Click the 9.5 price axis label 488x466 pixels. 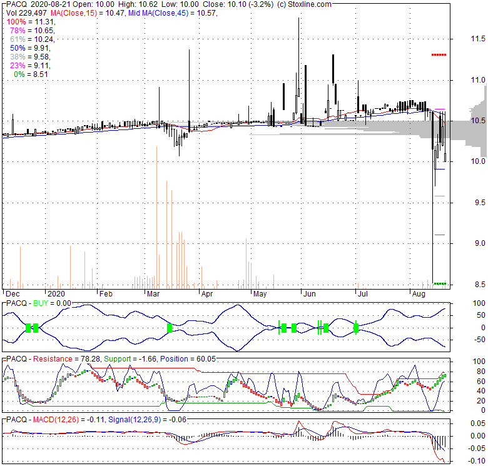[x=480, y=203]
